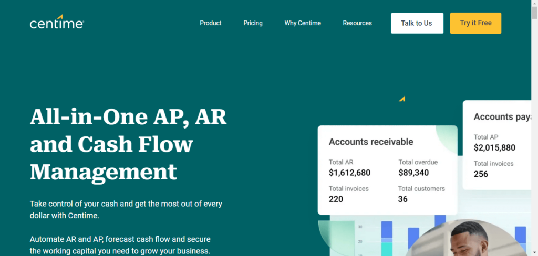Click the page vertical scrollbar thumb
The image size is (538, 256).
[x=534, y=13]
